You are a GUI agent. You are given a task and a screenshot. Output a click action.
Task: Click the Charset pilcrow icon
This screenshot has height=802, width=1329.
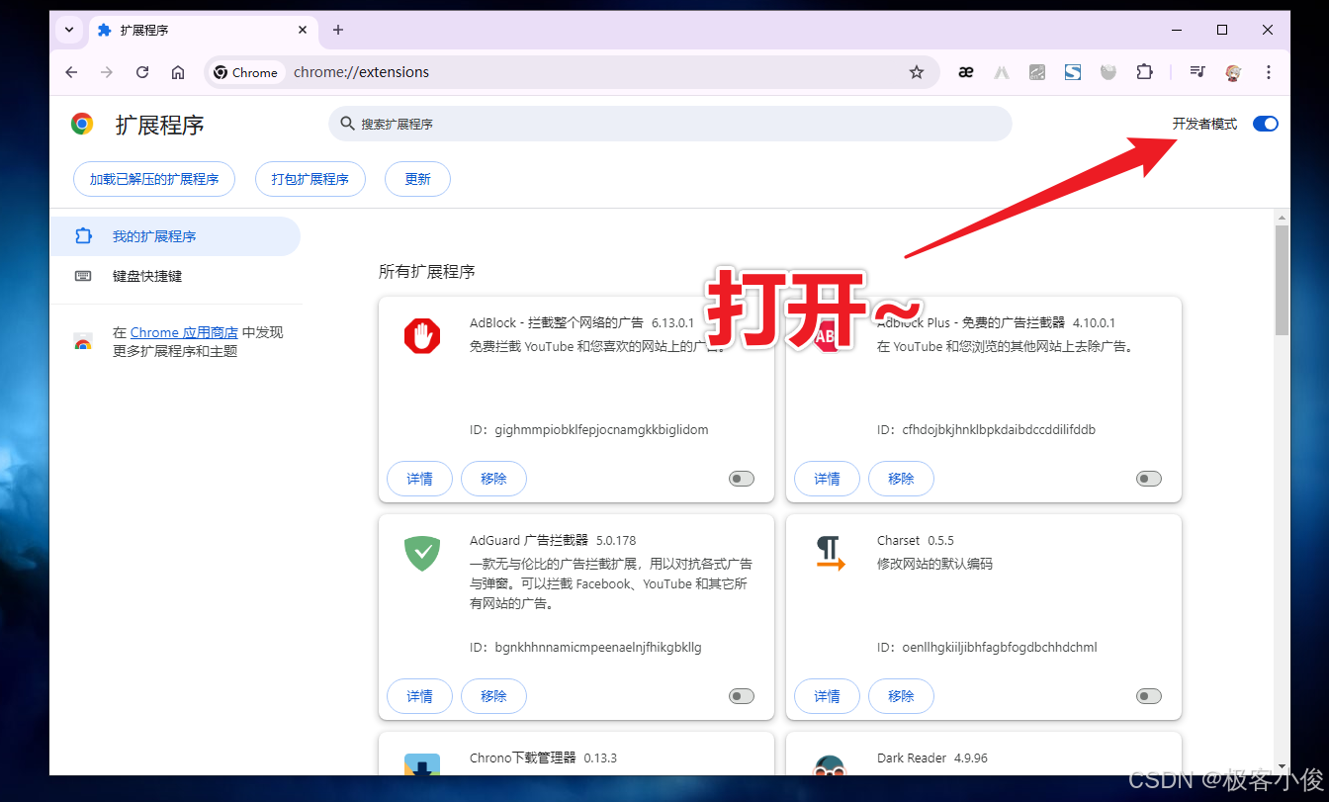coord(830,553)
